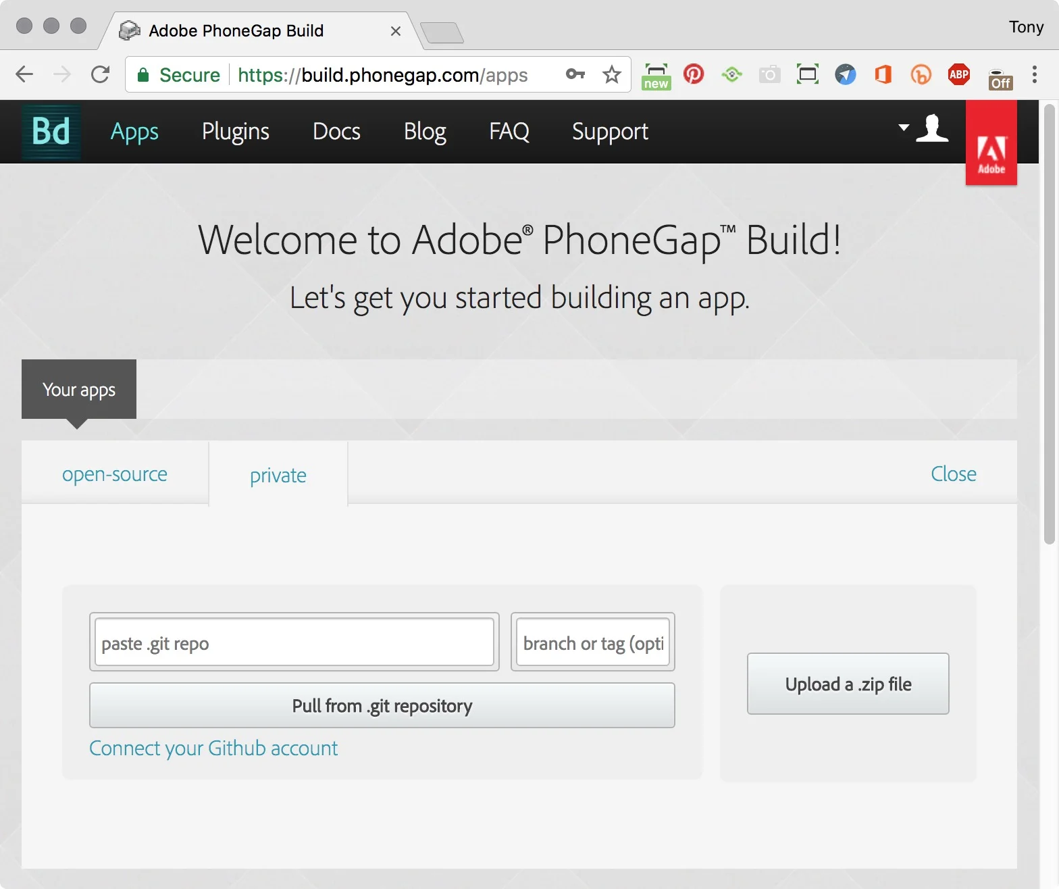Viewport: 1059px width, 889px height.
Task: Open the Apps navigation item
Action: tap(134, 131)
